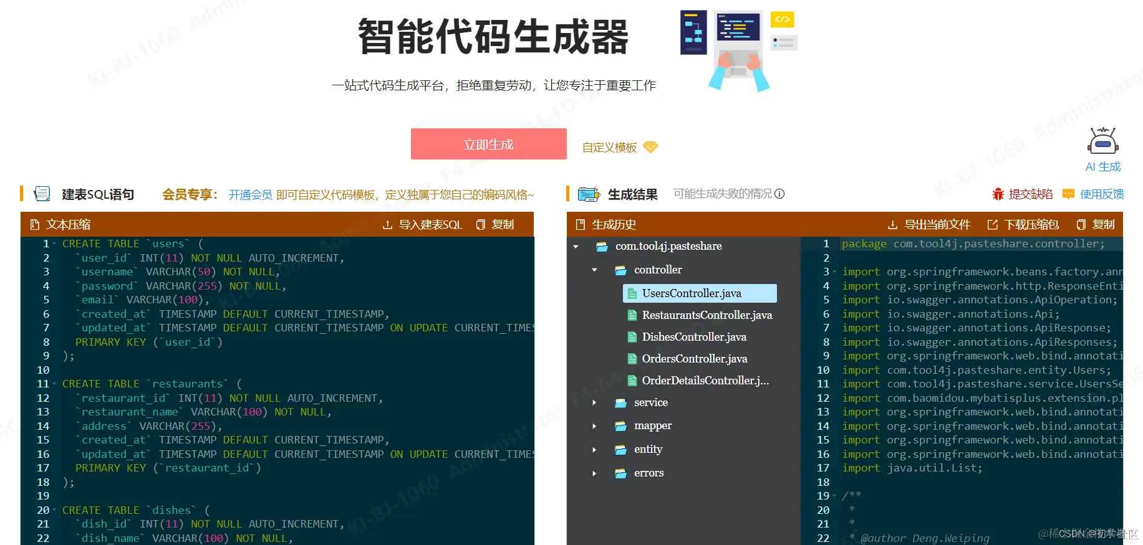This screenshot has width=1143, height=545.
Task: Click the controller folder icon
Action: click(x=620, y=270)
